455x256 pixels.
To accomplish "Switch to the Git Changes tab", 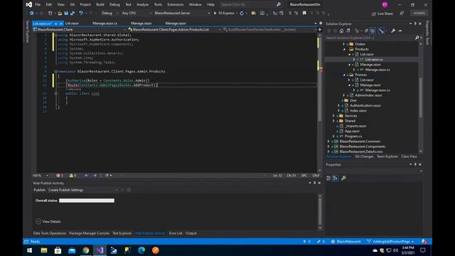I will coord(364,156).
